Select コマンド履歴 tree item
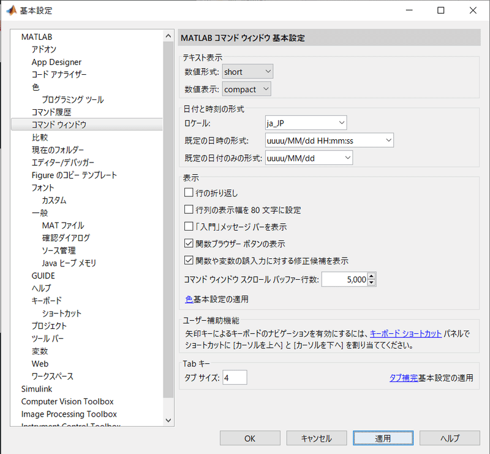This screenshot has width=490, height=454. [x=51, y=112]
